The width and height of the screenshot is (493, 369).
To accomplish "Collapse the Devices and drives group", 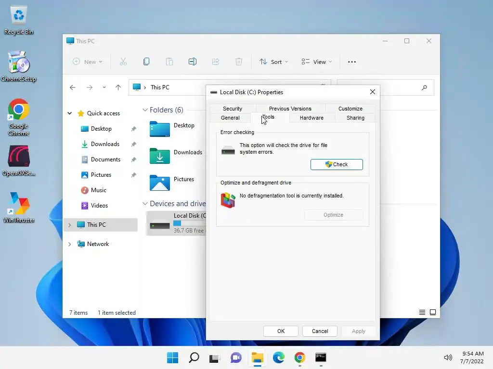I will [x=145, y=204].
